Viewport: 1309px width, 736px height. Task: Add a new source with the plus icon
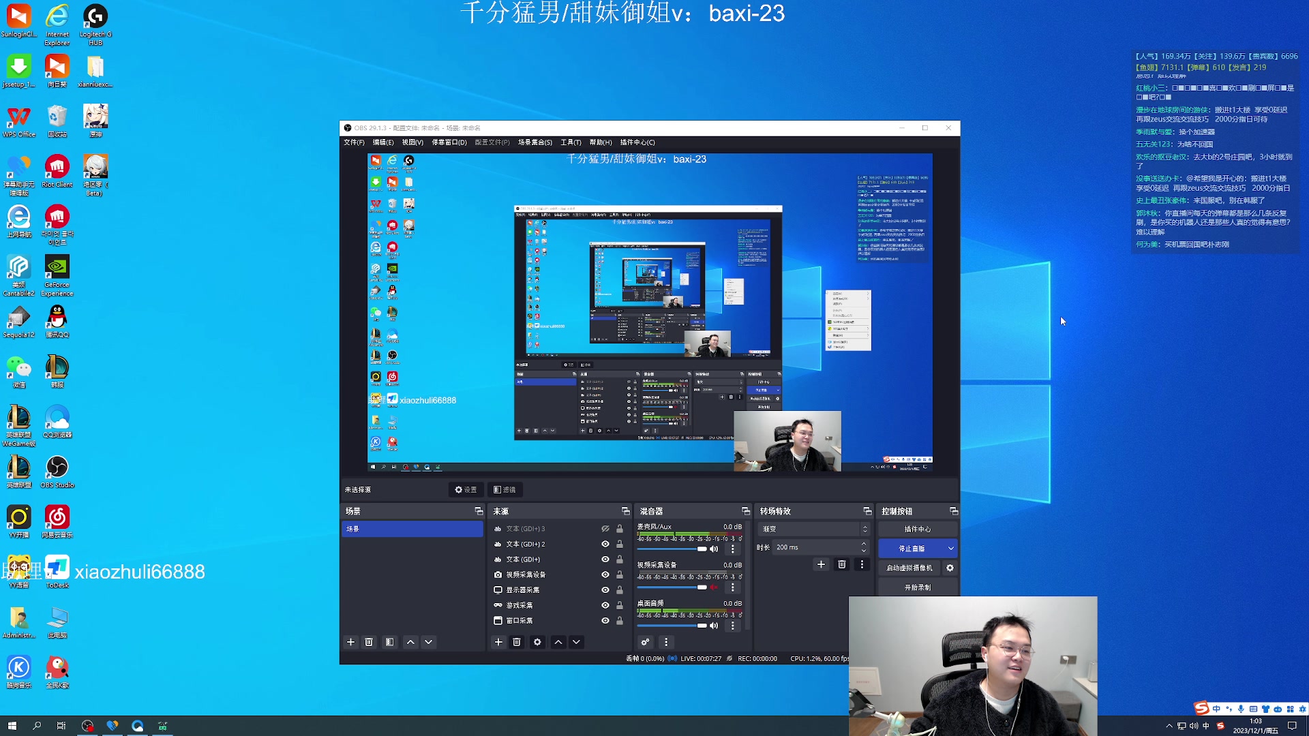point(498,641)
